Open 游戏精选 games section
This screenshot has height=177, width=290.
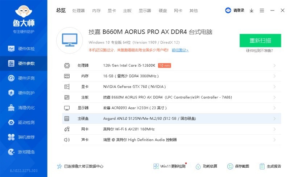[x=24, y=152]
